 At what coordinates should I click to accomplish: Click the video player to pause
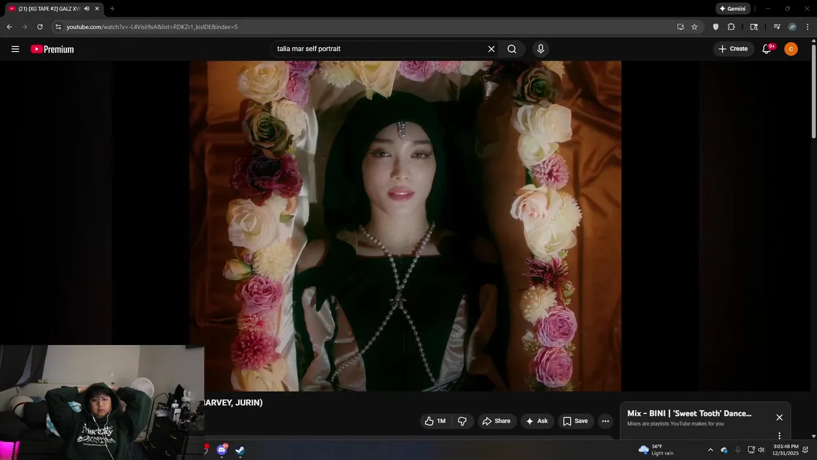pos(405,226)
